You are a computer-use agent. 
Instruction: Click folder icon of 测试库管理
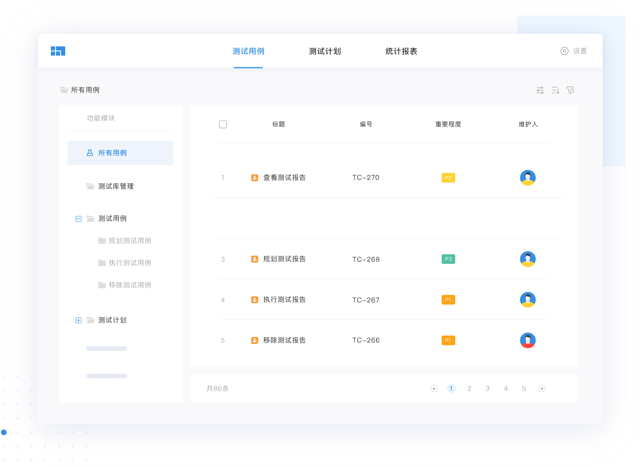pyautogui.click(x=90, y=186)
